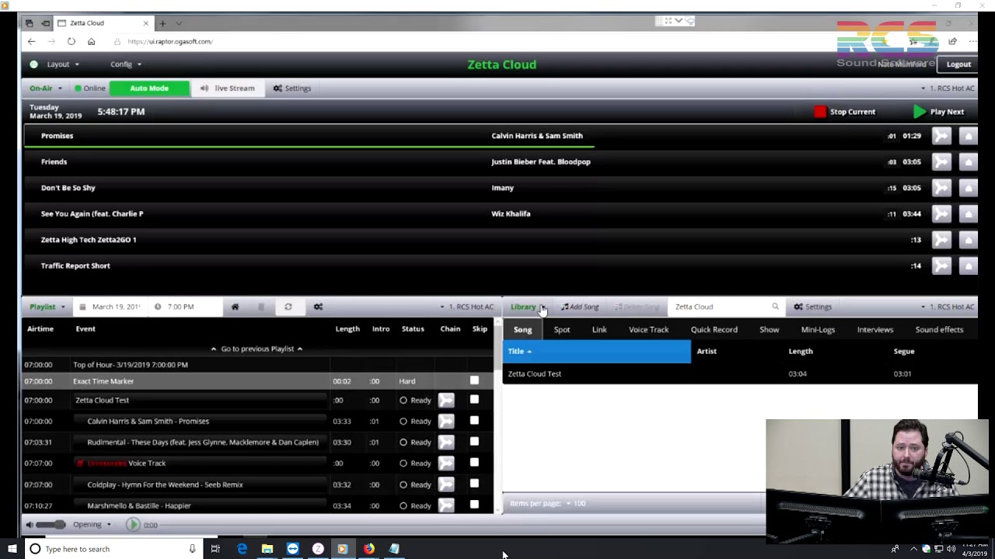Viewport: 995px width, 559px height.
Task: Open the Config dropdown menu
Action: pos(126,64)
